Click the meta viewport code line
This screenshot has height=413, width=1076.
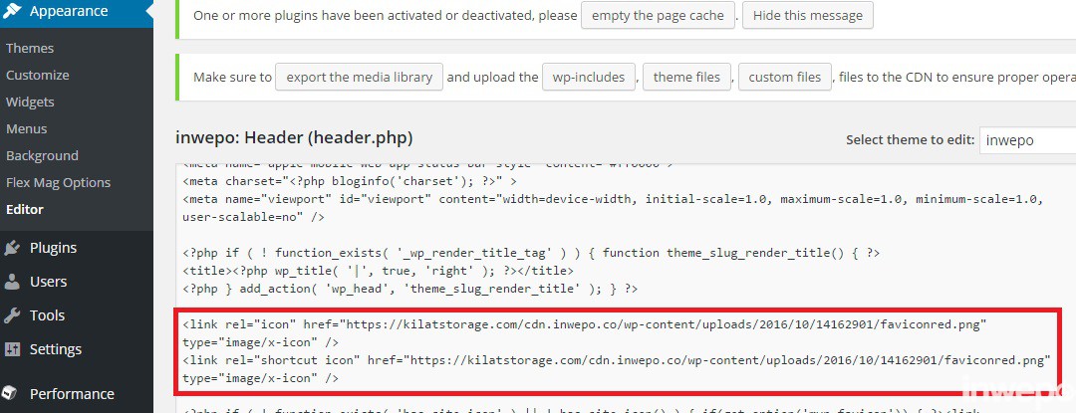point(613,208)
